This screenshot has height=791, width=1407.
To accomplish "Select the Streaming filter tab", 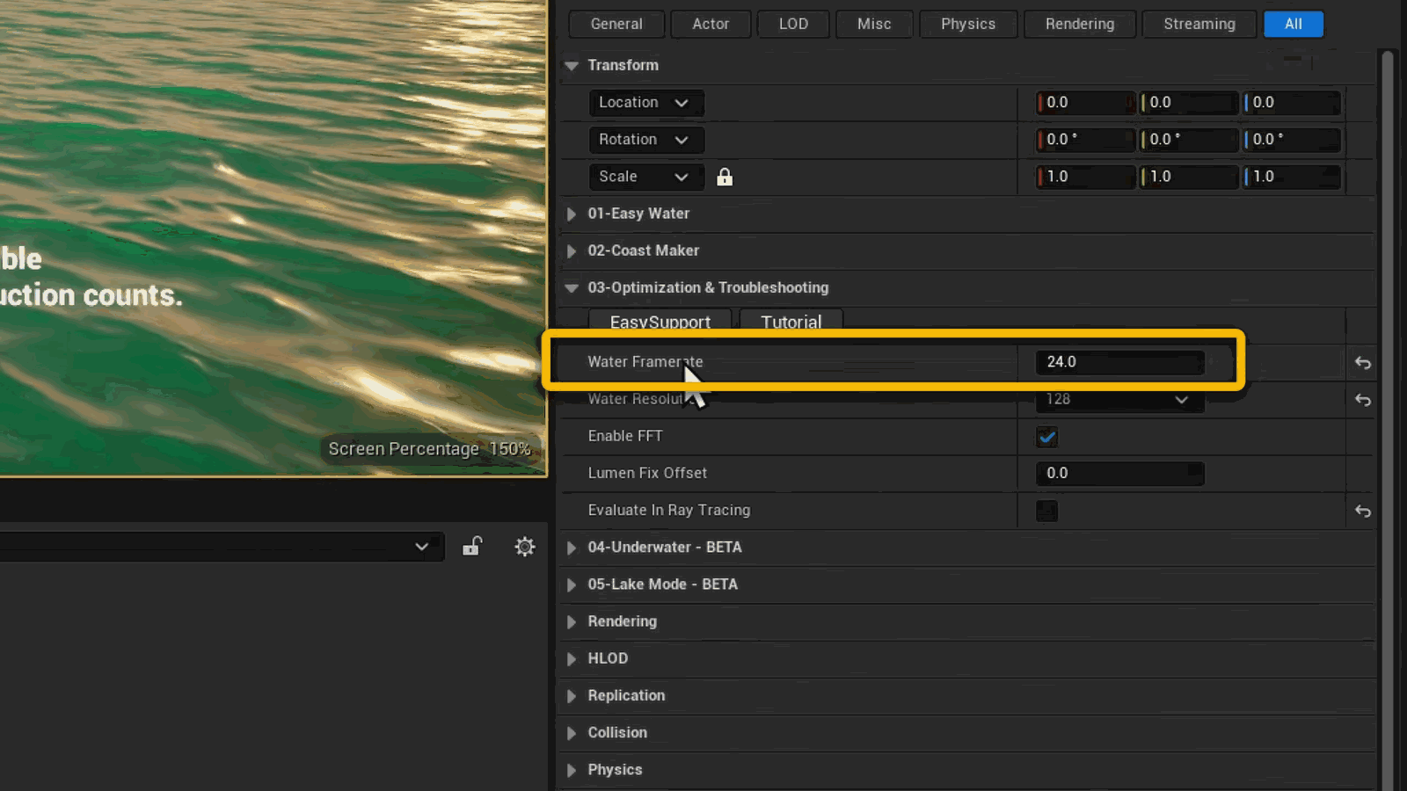I will [1199, 24].
